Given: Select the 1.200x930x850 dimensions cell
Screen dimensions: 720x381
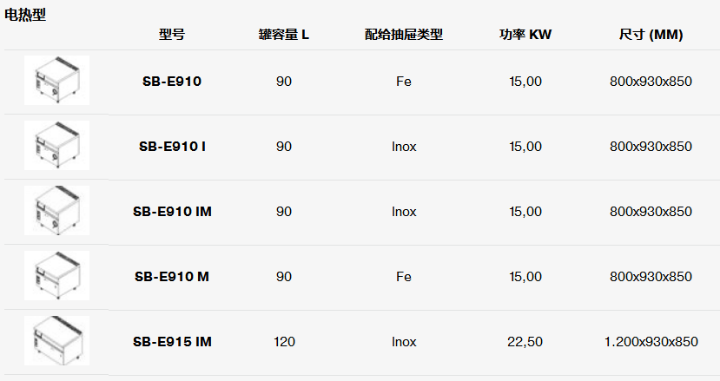Looking at the screenshot, I should click(651, 342).
